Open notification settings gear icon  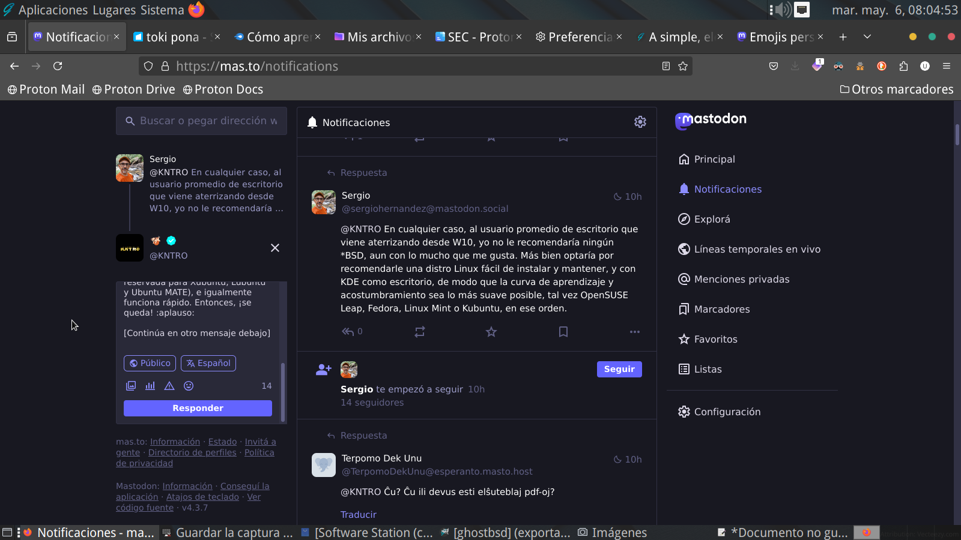(x=640, y=122)
